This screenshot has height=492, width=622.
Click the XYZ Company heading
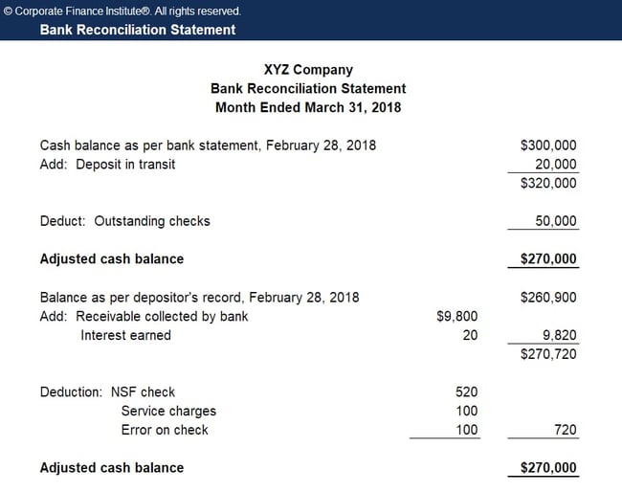[x=308, y=70]
